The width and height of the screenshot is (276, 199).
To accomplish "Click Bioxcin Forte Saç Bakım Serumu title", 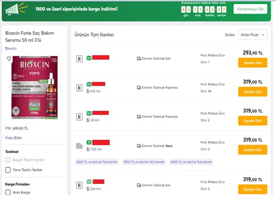I will pyautogui.click(x=29, y=37).
